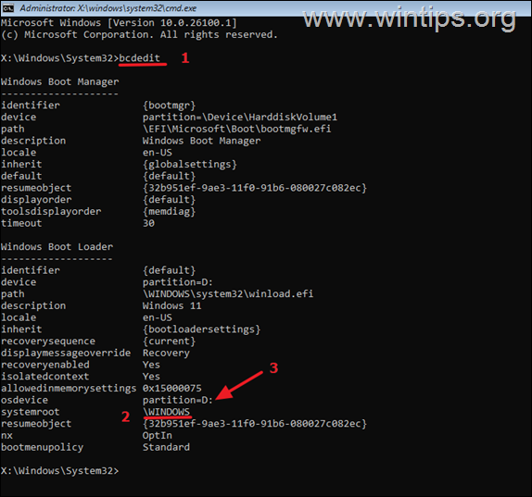This screenshot has height=497, width=532.
Task: Click the red number 3 annotation
Action: pos(273,368)
